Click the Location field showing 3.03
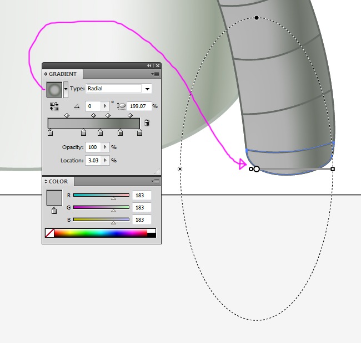Image resolution: width=361 pixels, height=343 pixels. click(x=93, y=160)
